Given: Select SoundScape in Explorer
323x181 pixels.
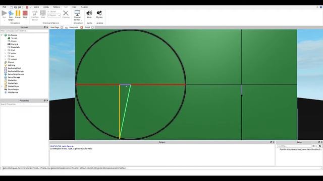Looking at the screenshot, I should tap(13, 89).
